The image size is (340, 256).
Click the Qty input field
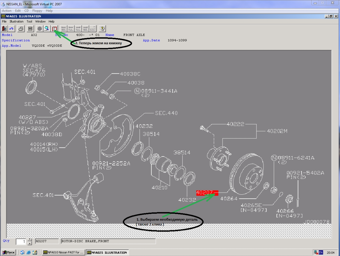click(x=21, y=241)
